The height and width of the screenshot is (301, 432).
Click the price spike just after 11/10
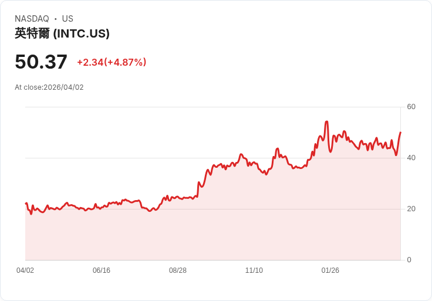point(277,149)
